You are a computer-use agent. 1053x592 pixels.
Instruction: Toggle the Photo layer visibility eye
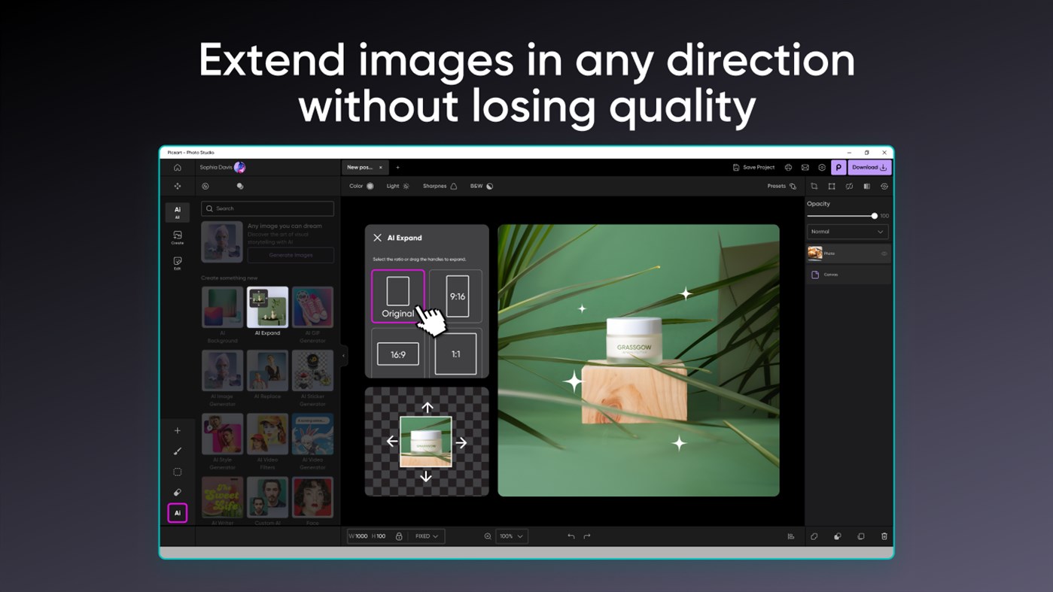(883, 253)
